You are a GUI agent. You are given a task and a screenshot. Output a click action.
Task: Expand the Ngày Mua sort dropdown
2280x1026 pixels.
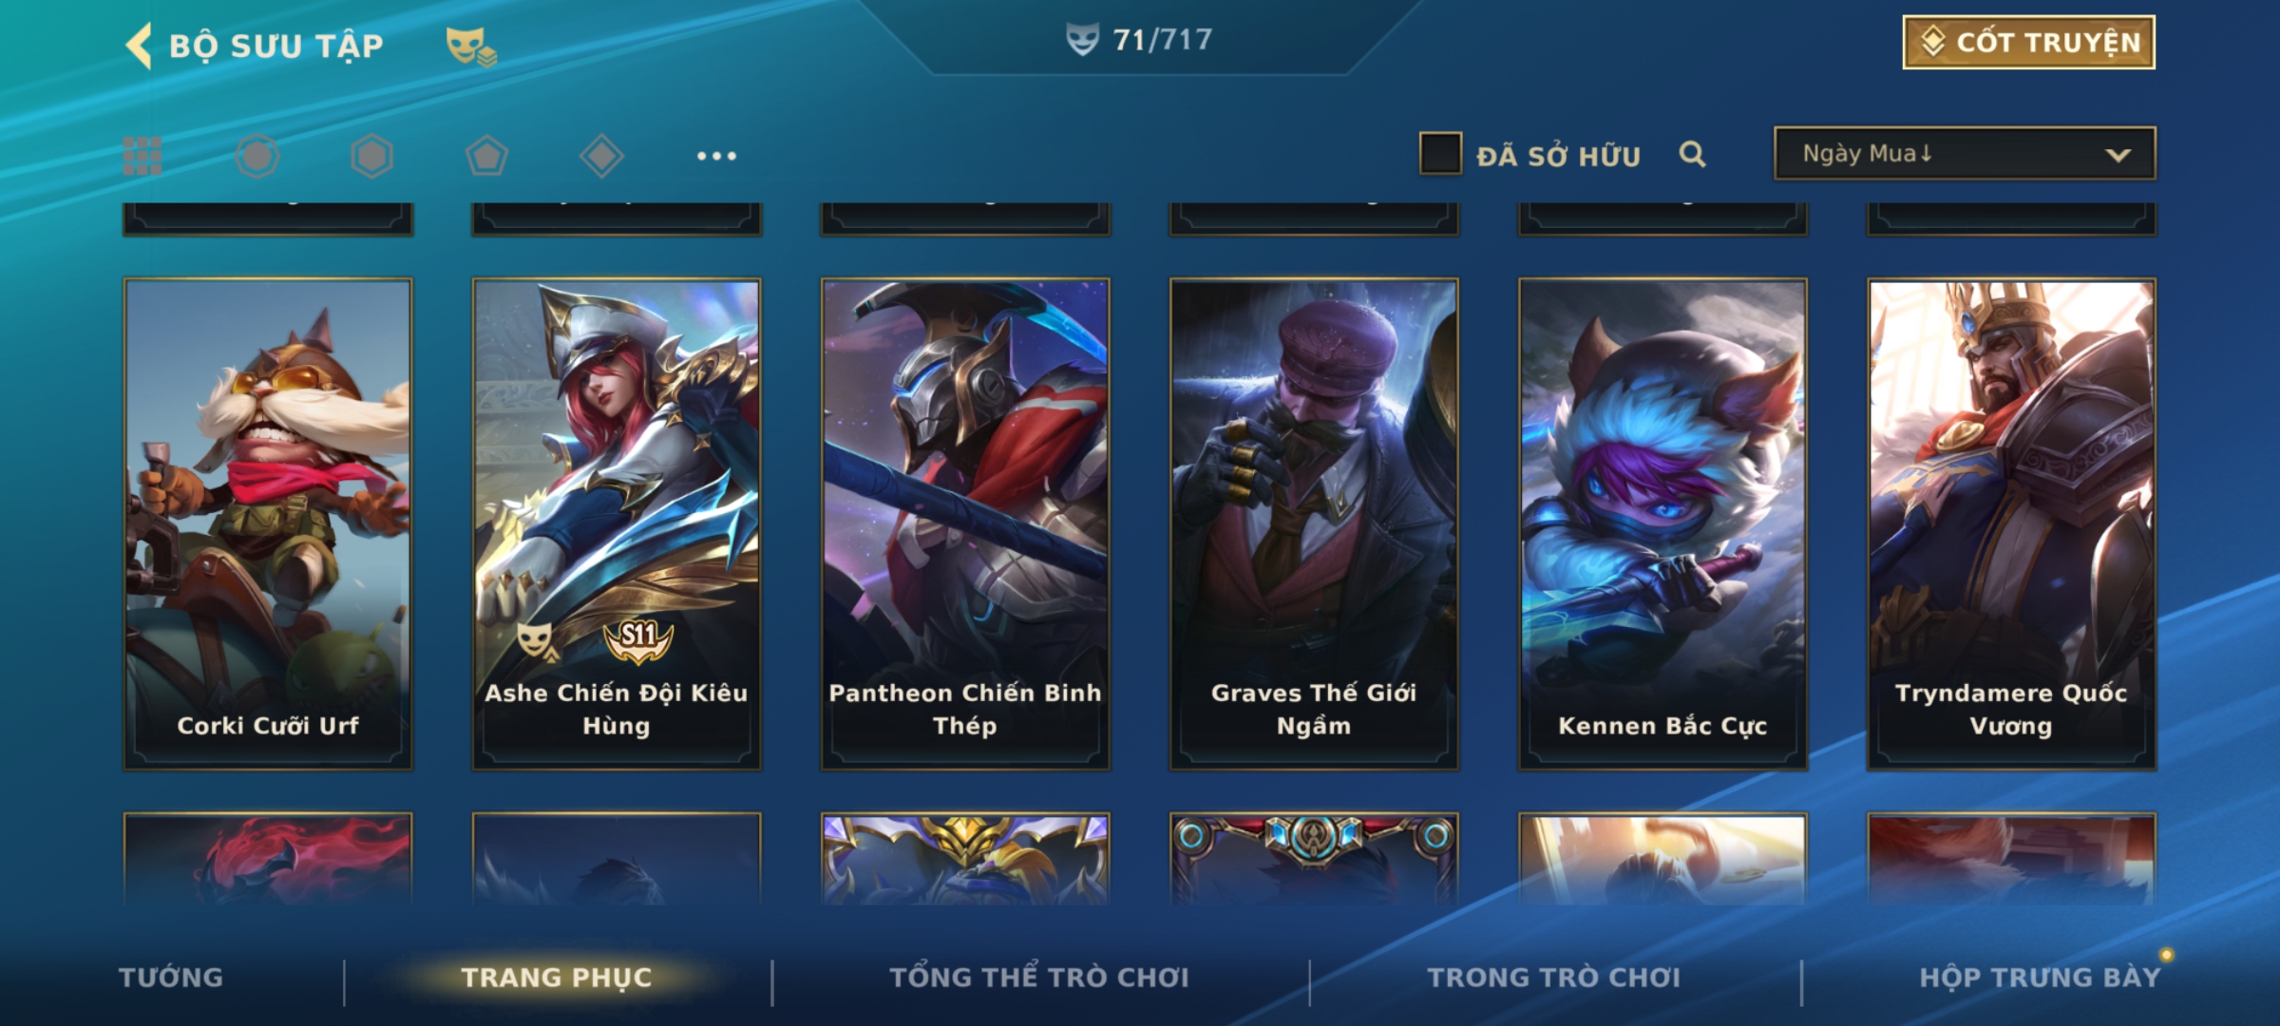tap(1965, 153)
